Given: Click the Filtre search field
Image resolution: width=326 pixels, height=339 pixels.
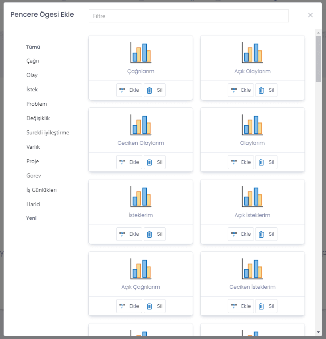Looking at the screenshot, I should pyautogui.click(x=189, y=16).
